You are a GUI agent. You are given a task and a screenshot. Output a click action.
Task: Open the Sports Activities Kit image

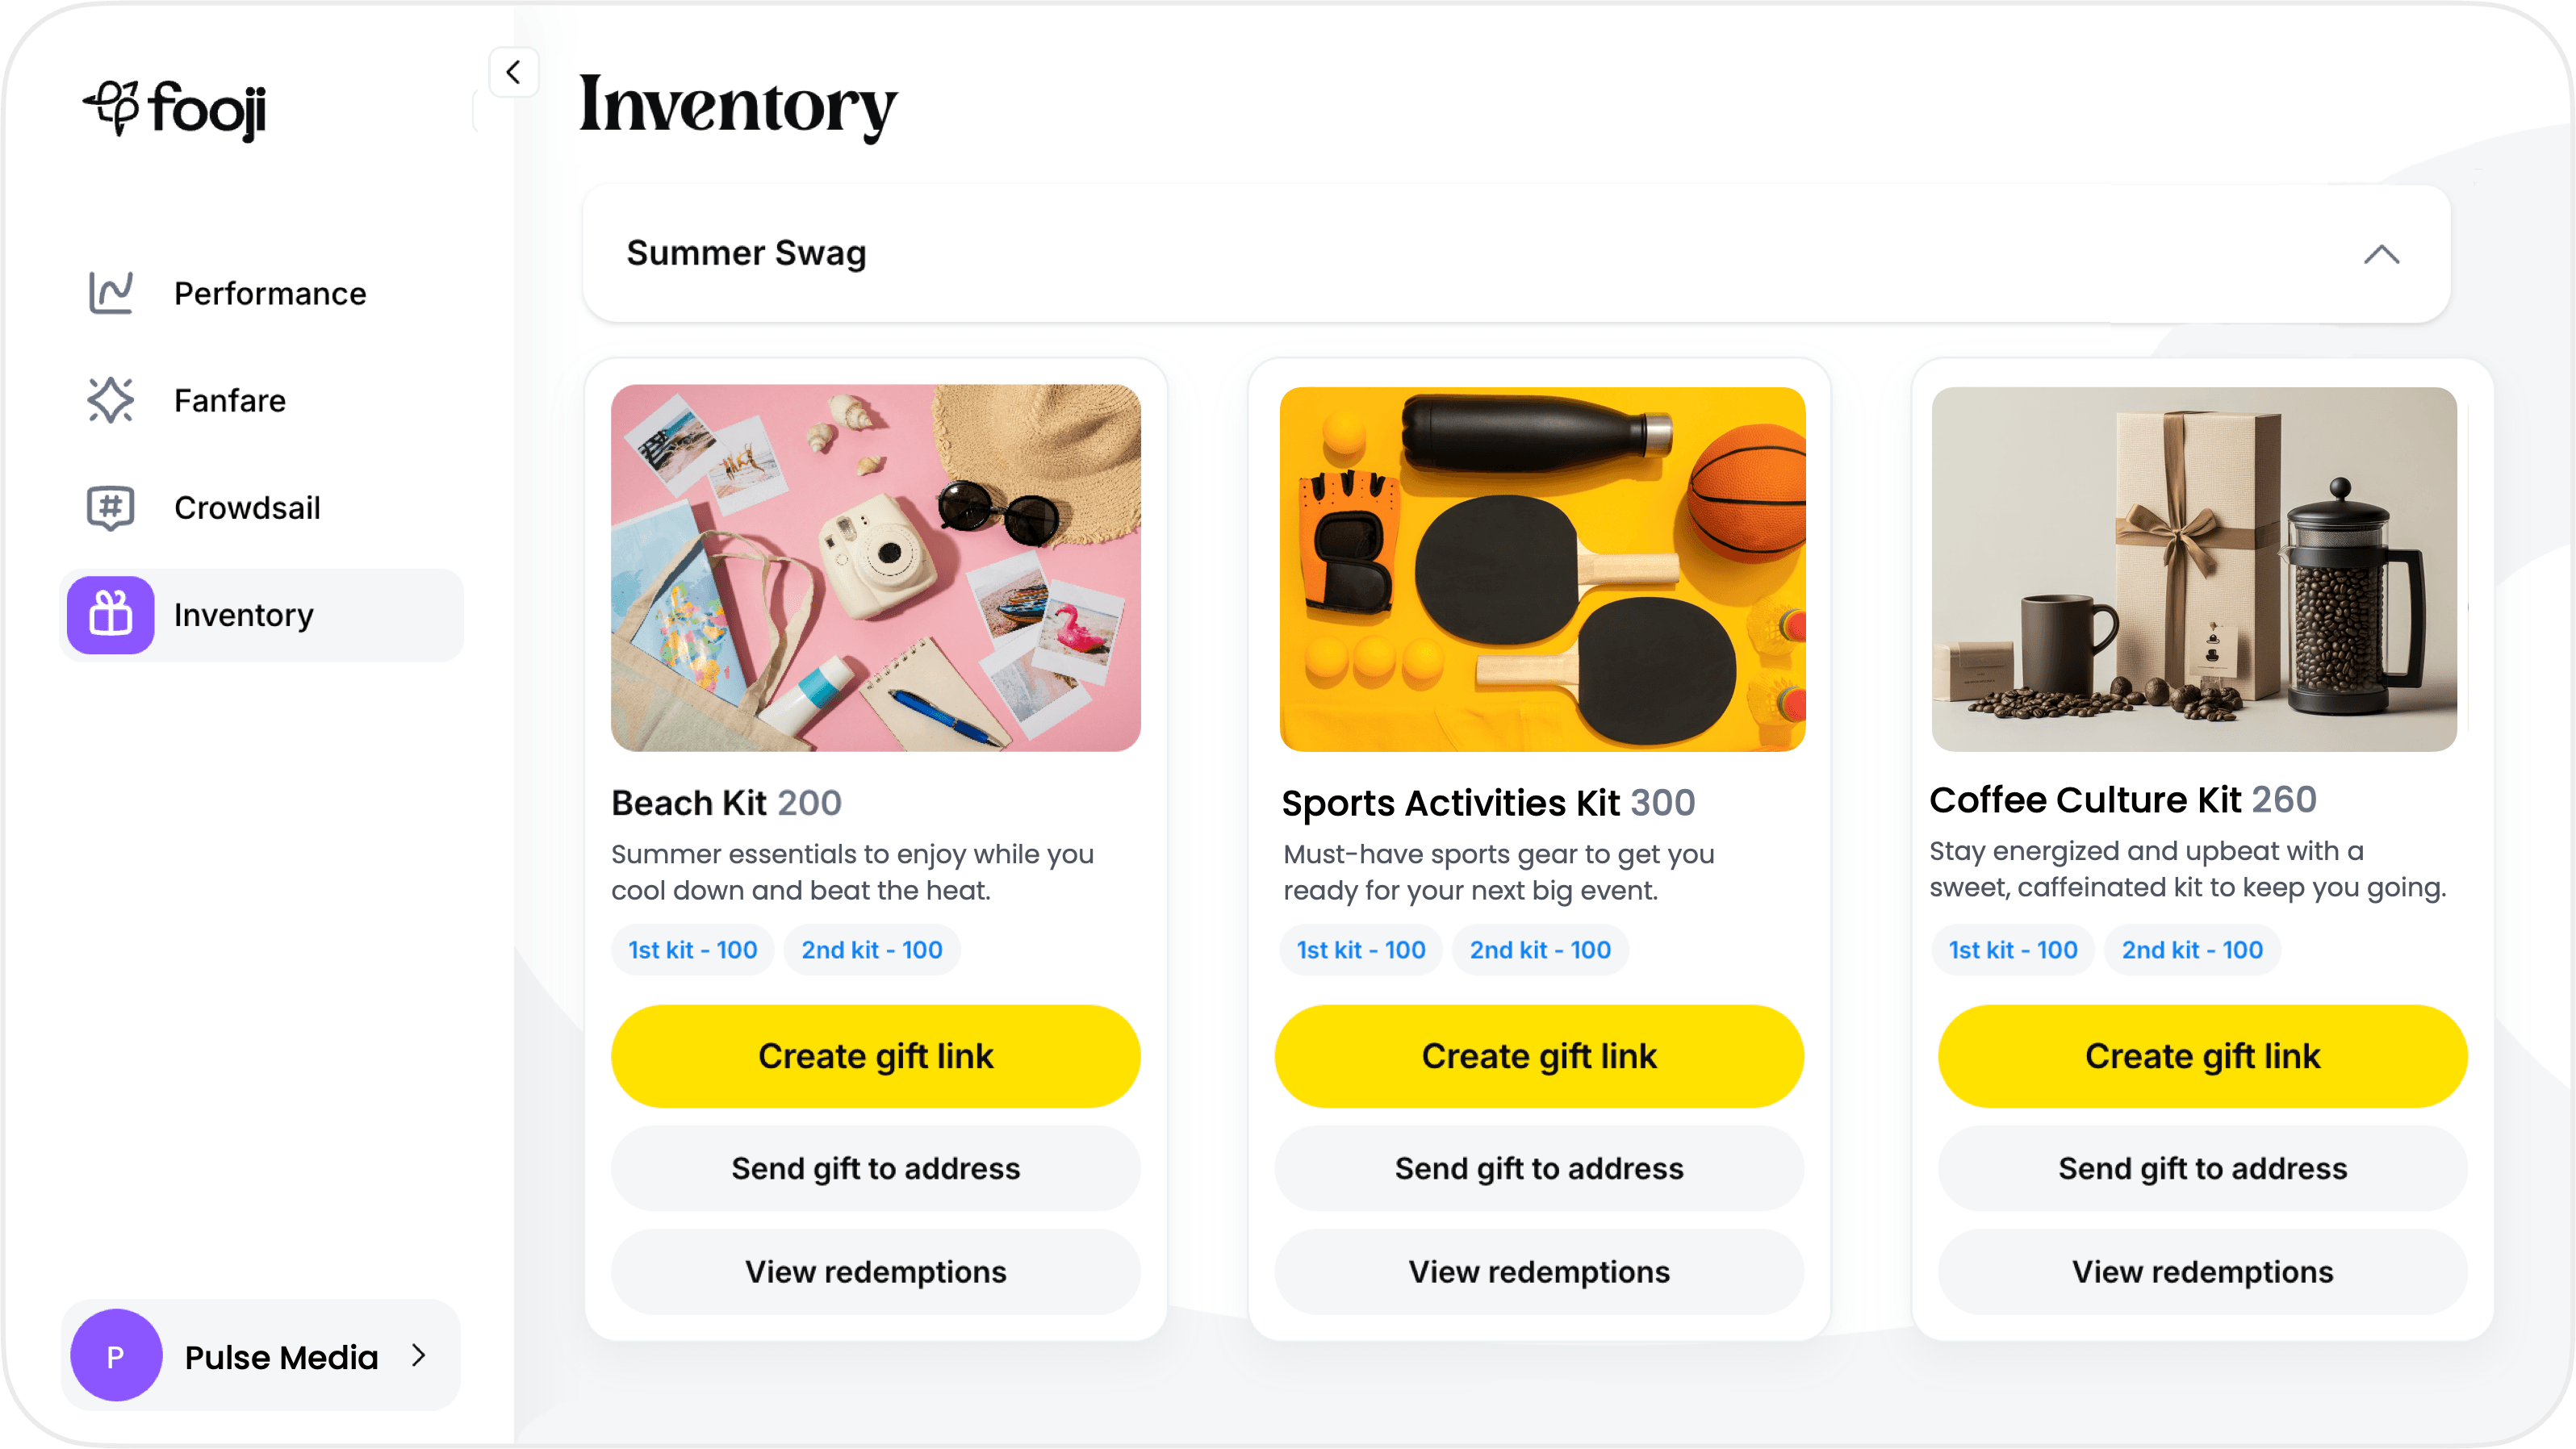point(1542,568)
